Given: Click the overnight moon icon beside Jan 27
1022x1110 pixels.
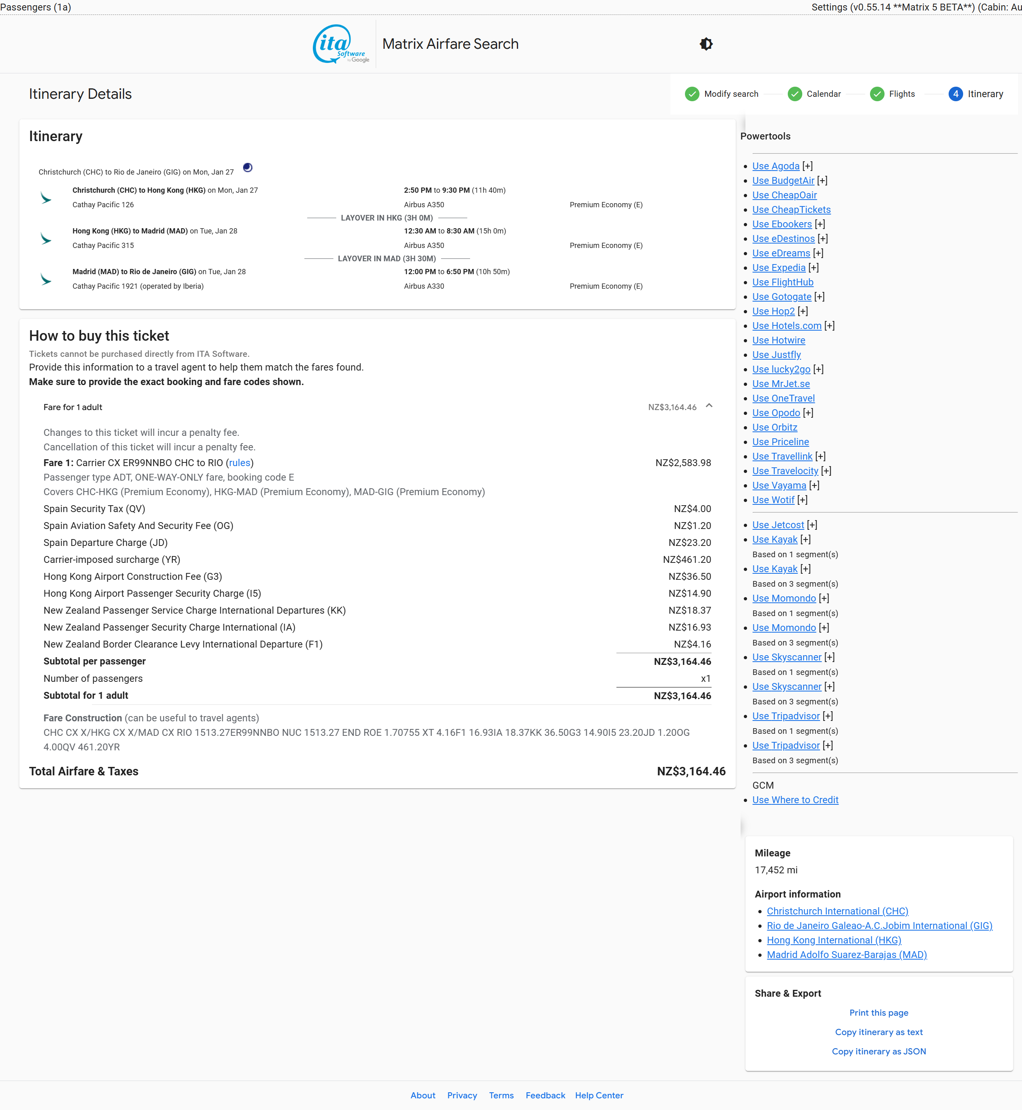Looking at the screenshot, I should click(x=248, y=168).
